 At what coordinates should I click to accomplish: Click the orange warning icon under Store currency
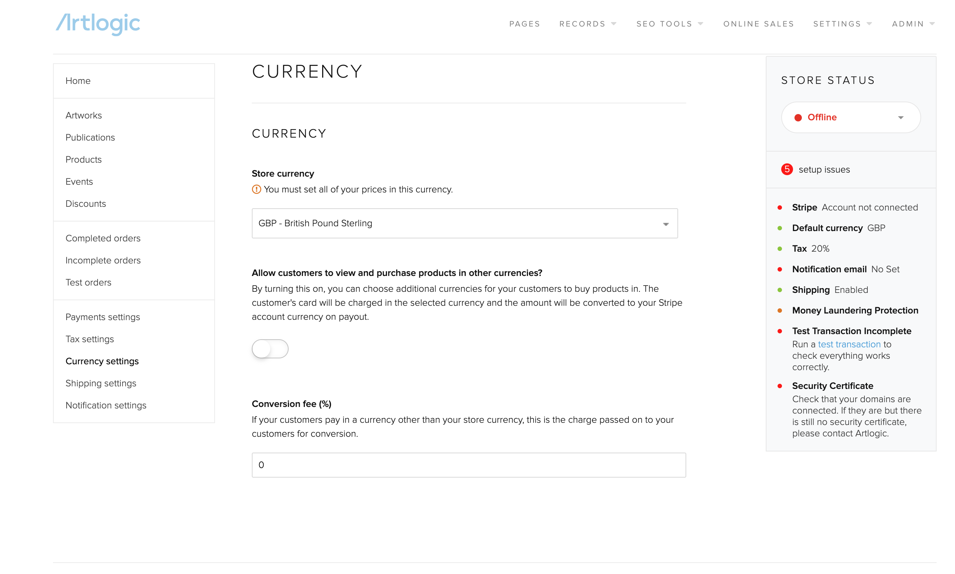tap(256, 189)
